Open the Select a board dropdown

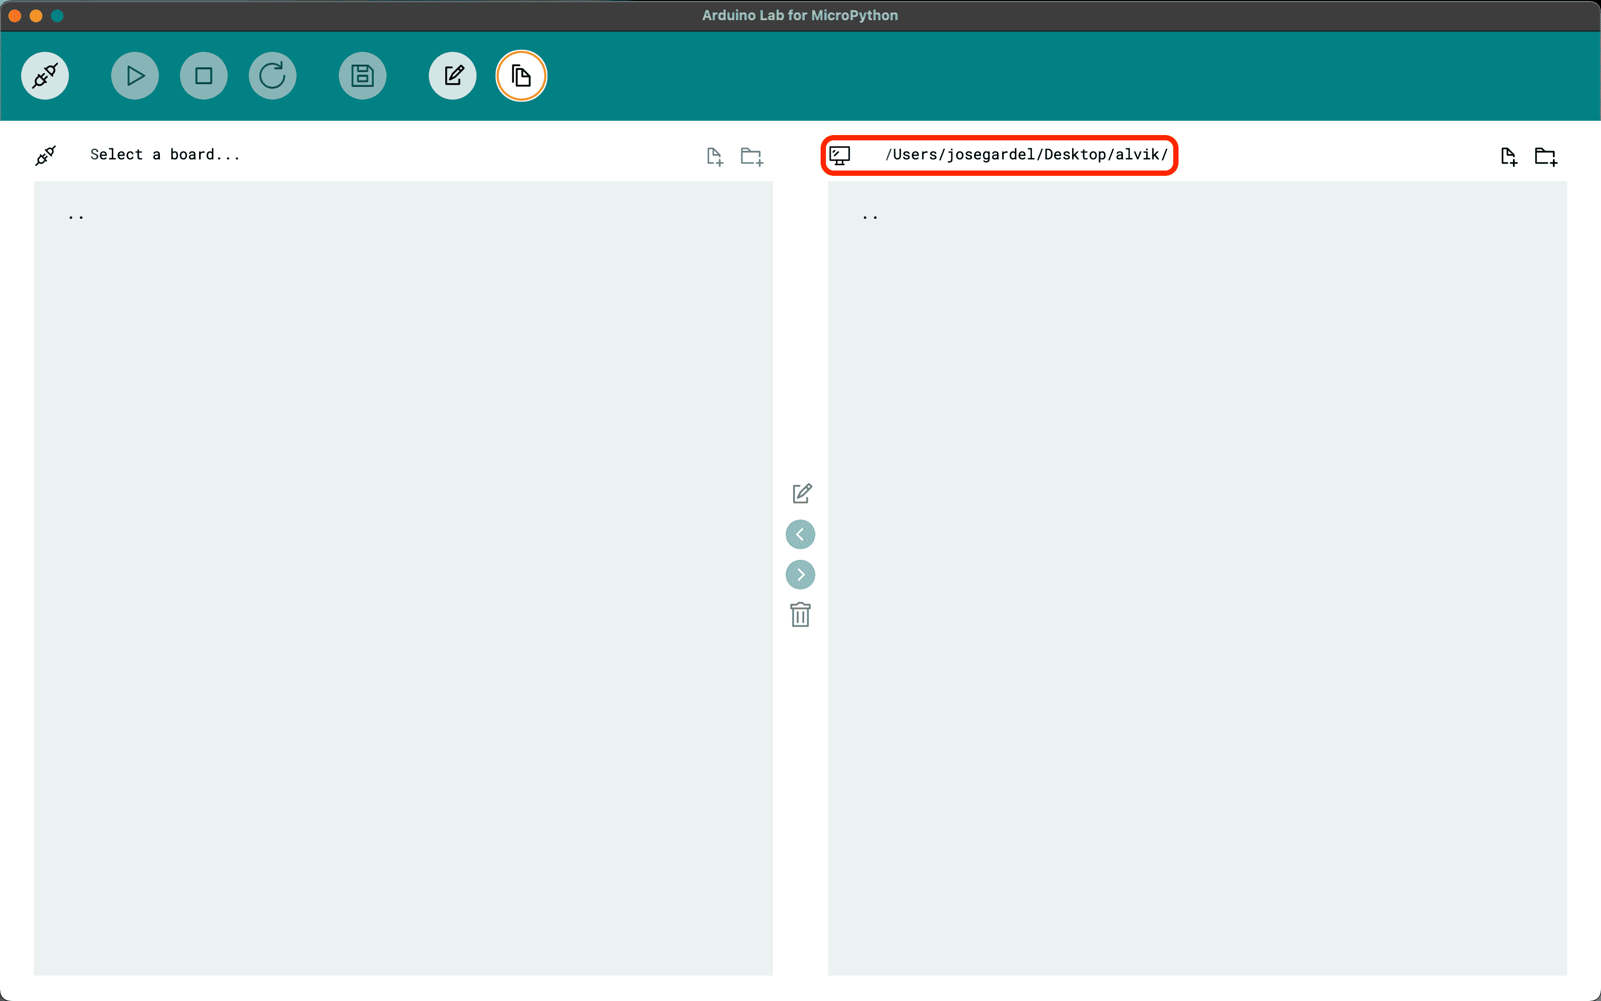point(165,154)
